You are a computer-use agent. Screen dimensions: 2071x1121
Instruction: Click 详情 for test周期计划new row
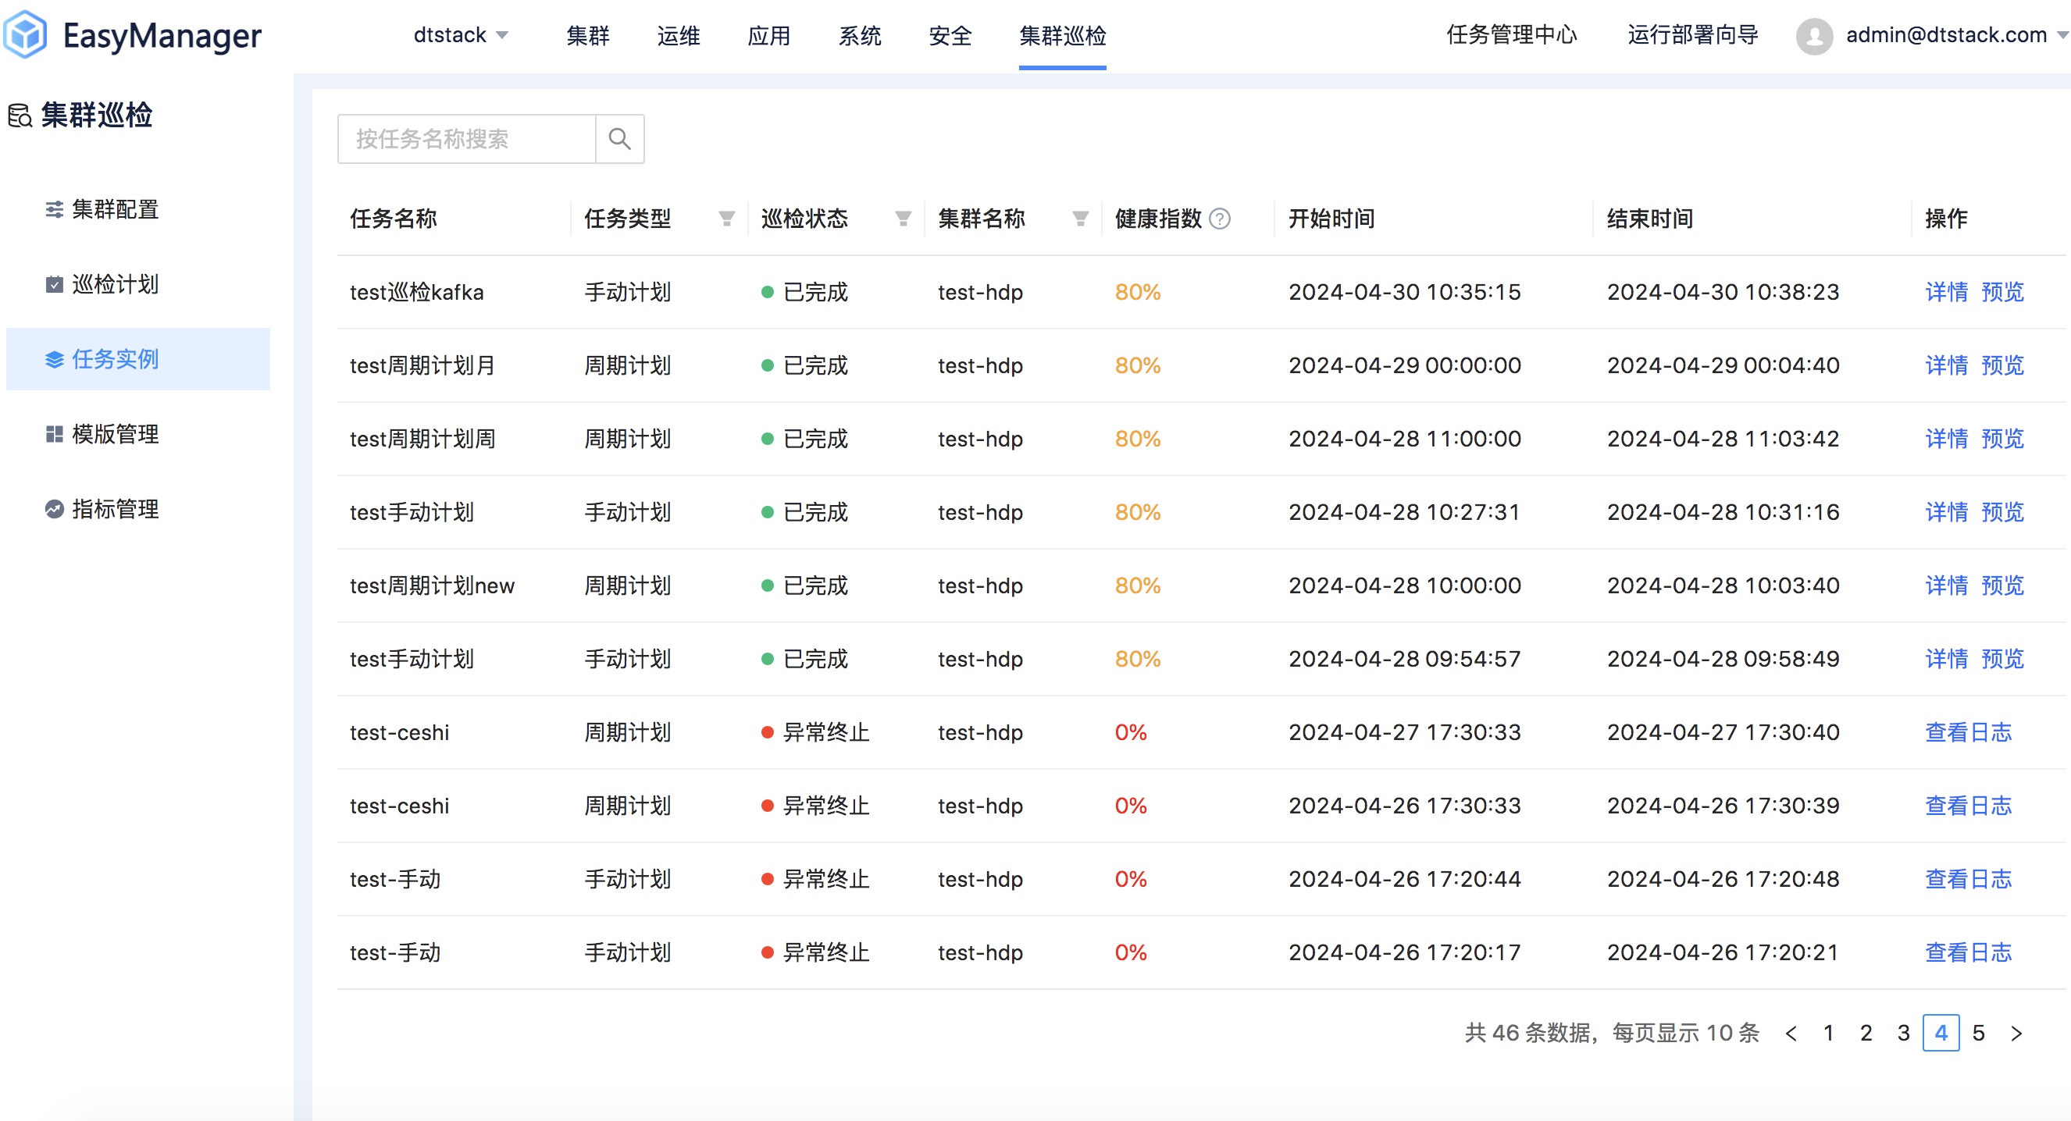[x=1946, y=585]
